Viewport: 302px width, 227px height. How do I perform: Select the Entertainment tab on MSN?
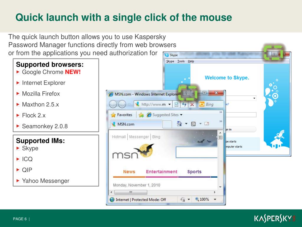pyautogui.click(x=161, y=172)
